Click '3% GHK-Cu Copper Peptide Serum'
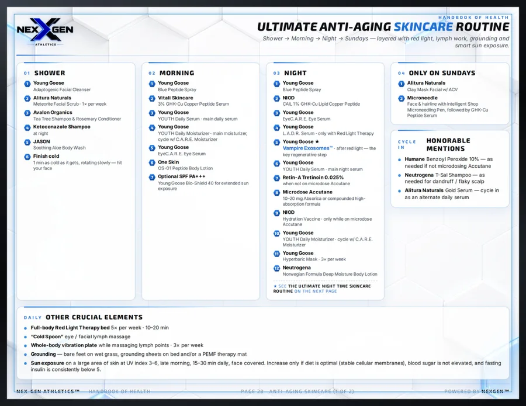The height and width of the screenshot is (406, 526). (x=193, y=104)
